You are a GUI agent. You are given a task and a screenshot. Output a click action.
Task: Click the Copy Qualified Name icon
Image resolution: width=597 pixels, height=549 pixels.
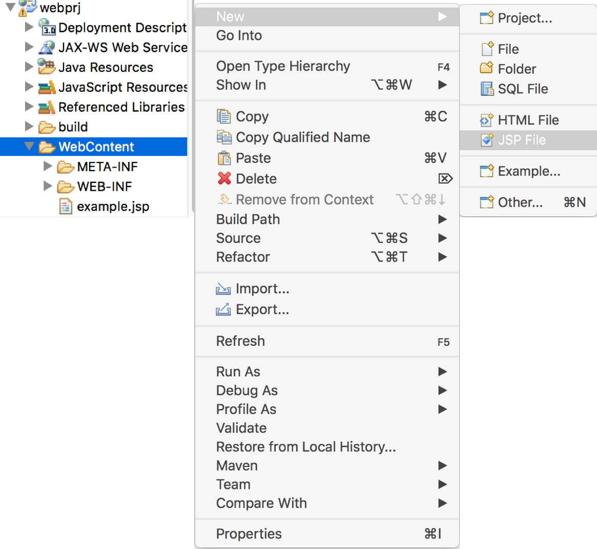[x=224, y=137]
